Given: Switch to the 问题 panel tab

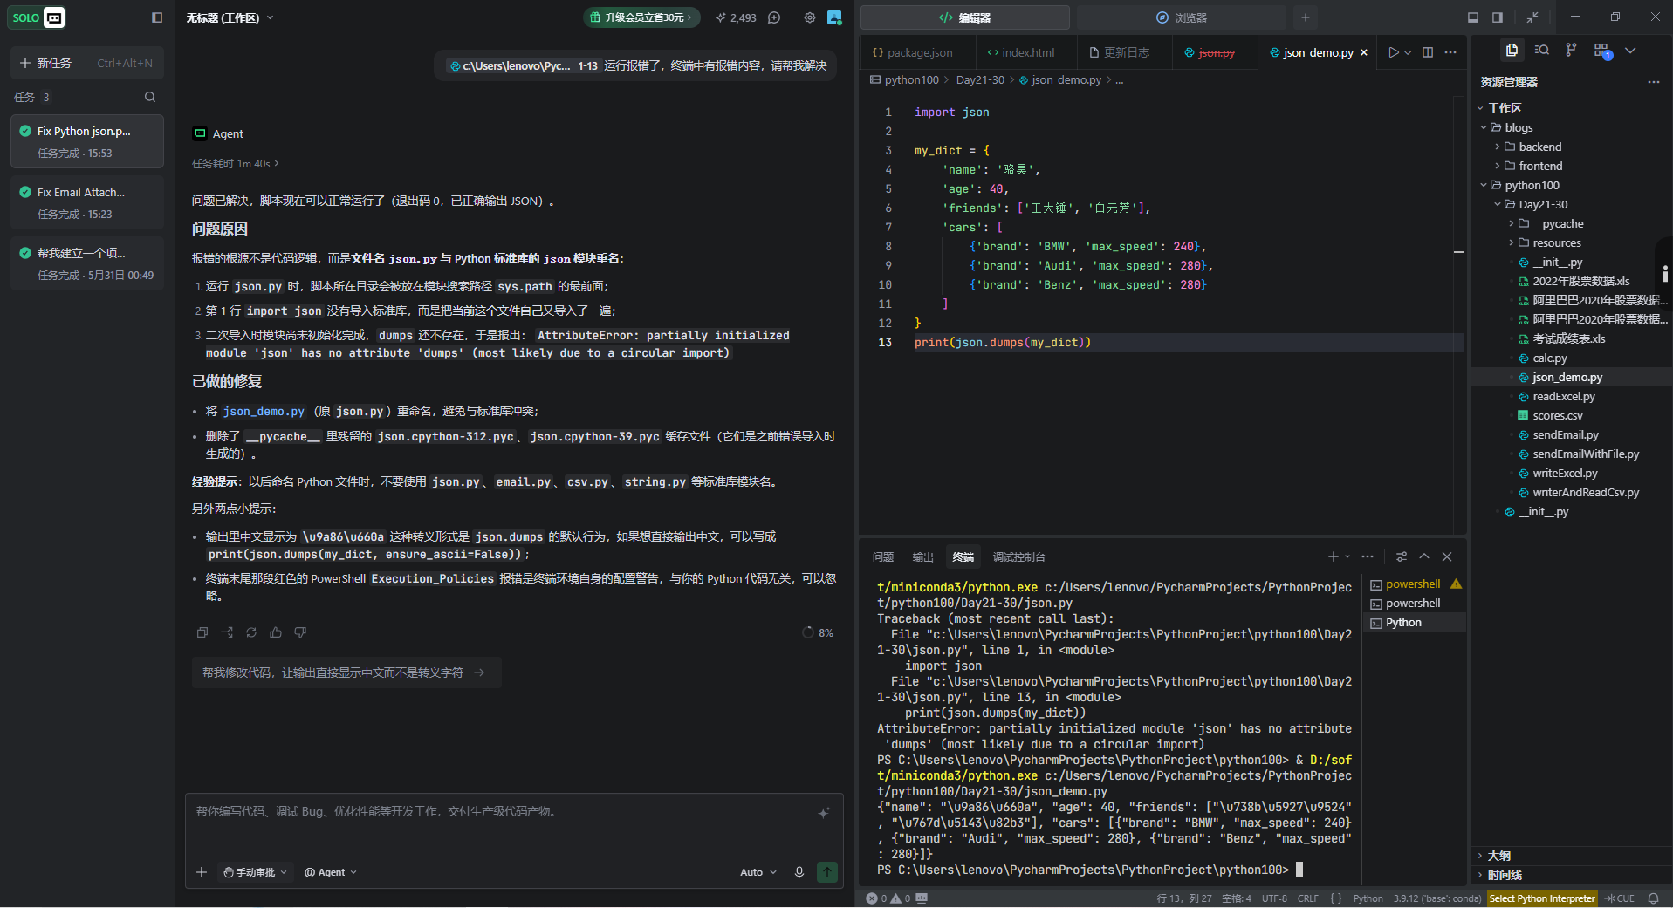Looking at the screenshot, I should point(883,556).
